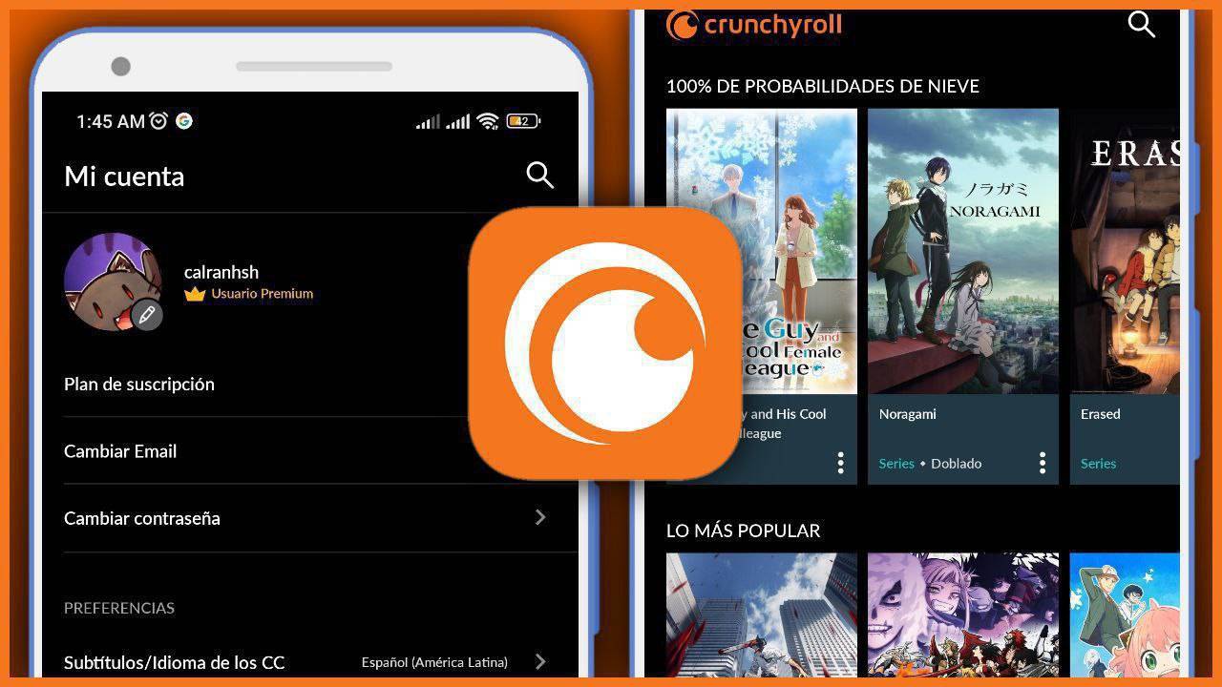The height and width of the screenshot is (687, 1222).
Task: Tap the LO MÁS POPULAR heading
Action: [744, 531]
